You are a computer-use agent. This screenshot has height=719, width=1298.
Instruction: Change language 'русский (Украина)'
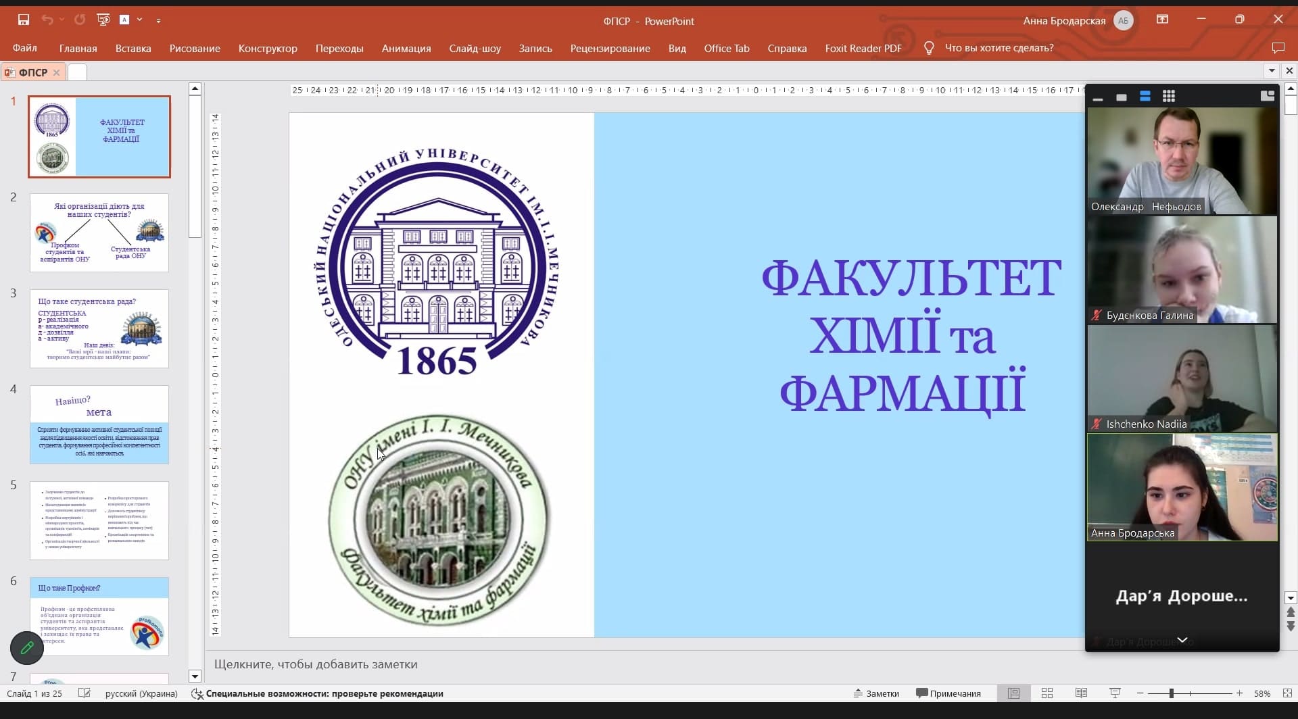click(141, 693)
